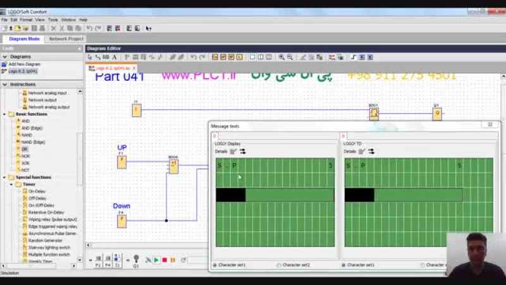Click the instructions list scroll up arrow

click(80, 92)
